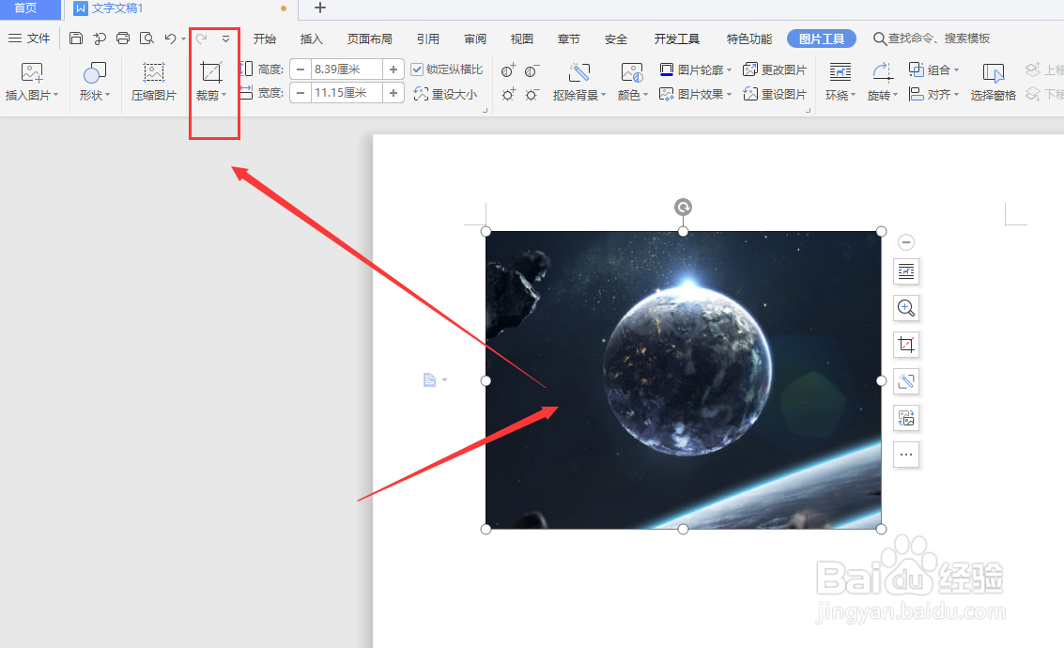Open the 页面布局 page layout tab
The height and width of the screenshot is (648, 1064).
369,39
